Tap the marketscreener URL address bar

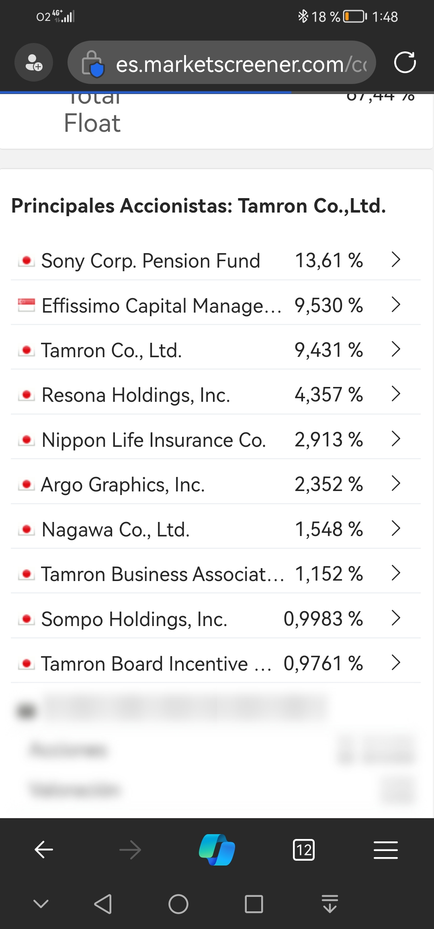tap(222, 63)
